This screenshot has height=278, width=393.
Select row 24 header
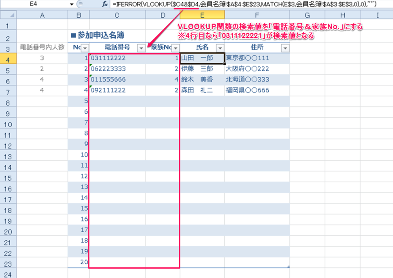8,273
